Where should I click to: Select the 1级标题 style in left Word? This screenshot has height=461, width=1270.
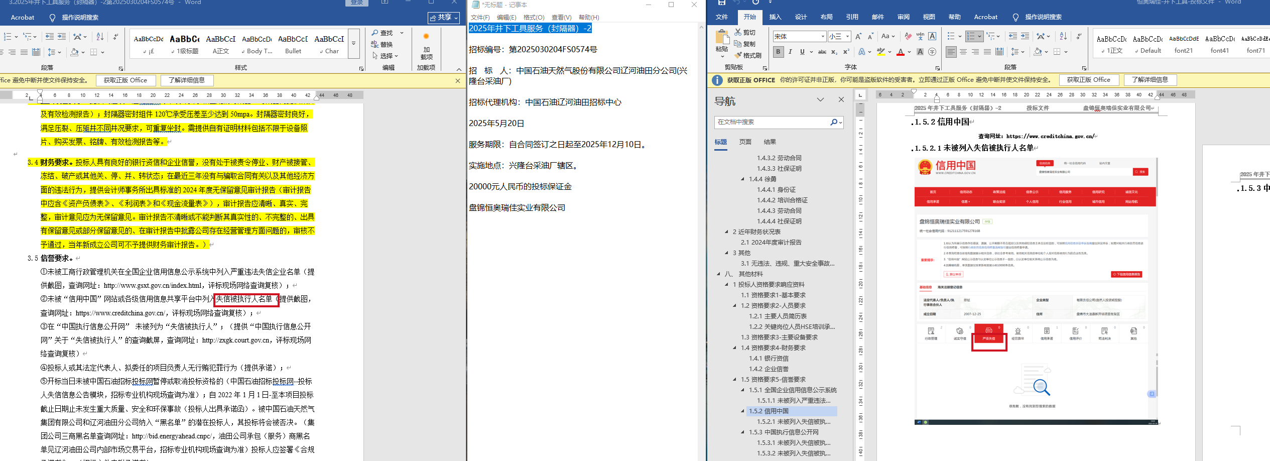tap(184, 44)
